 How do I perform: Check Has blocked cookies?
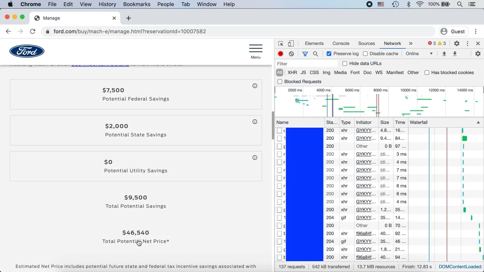click(427, 73)
